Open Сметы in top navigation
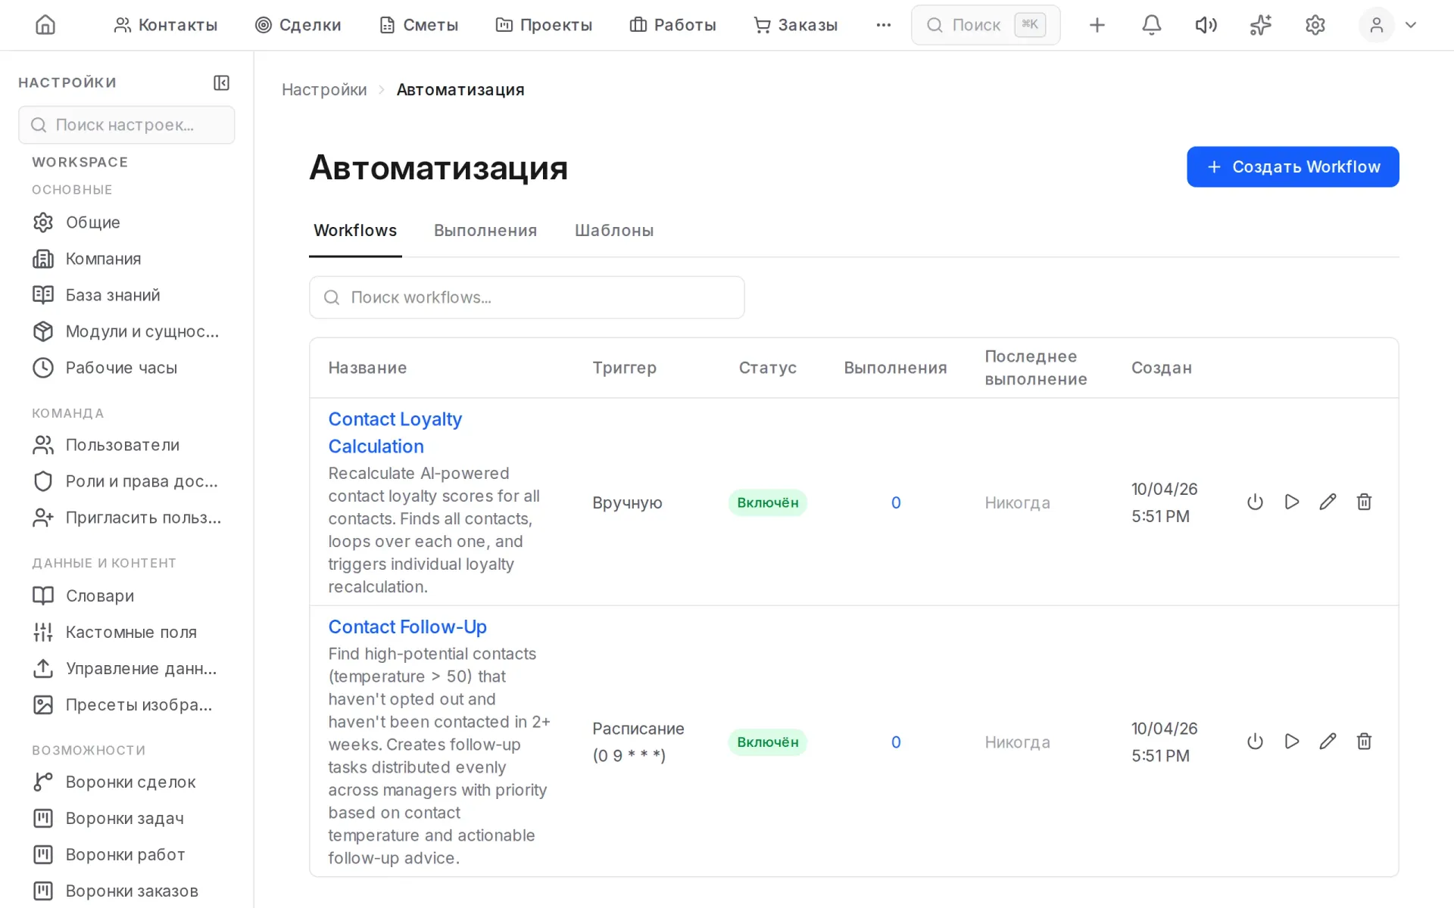This screenshot has width=1454, height=908. [419, 25]
